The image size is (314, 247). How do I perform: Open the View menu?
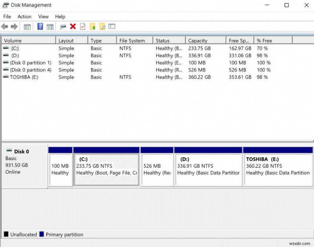tap(43, 17)
